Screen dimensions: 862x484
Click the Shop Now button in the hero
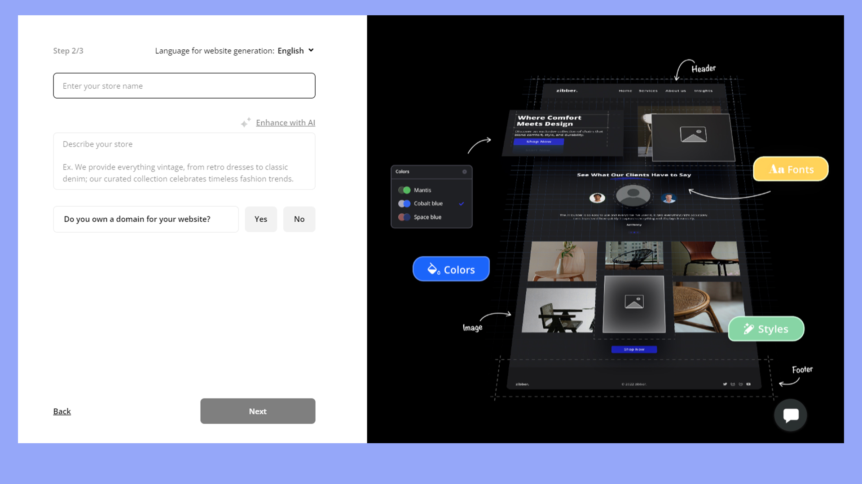pyautogui.click(x=539, y=142)
